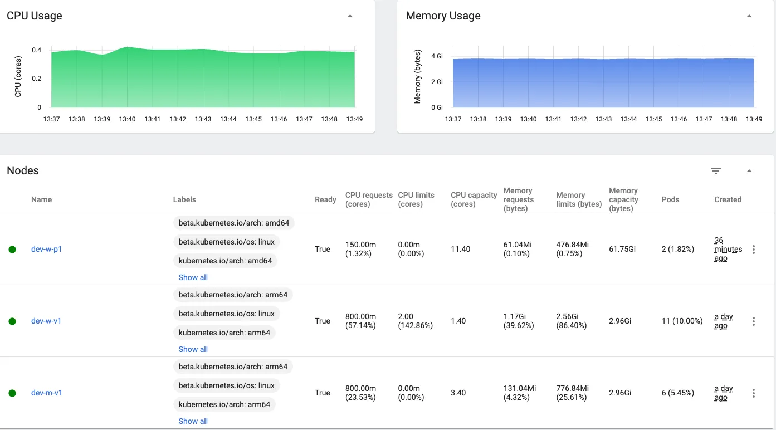Image resolution: width=776 pixels, height=430 pixels.
Task: Click green status indicator for dev-w-v1
Action: click(x=12, y=321)
